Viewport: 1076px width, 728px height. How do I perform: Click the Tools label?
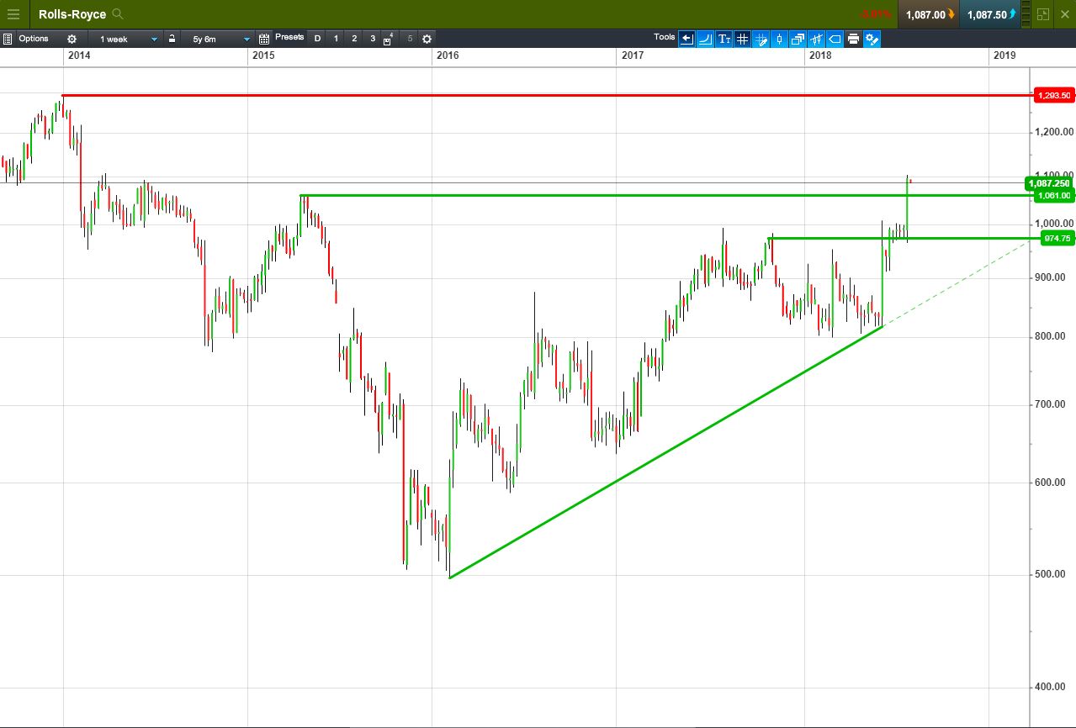click(x=664, y=37)
